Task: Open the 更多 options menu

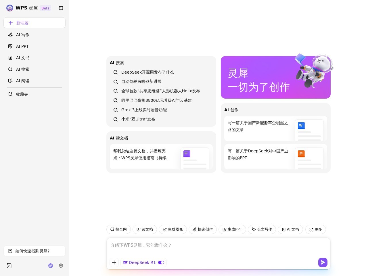Action: coord(315,229)
